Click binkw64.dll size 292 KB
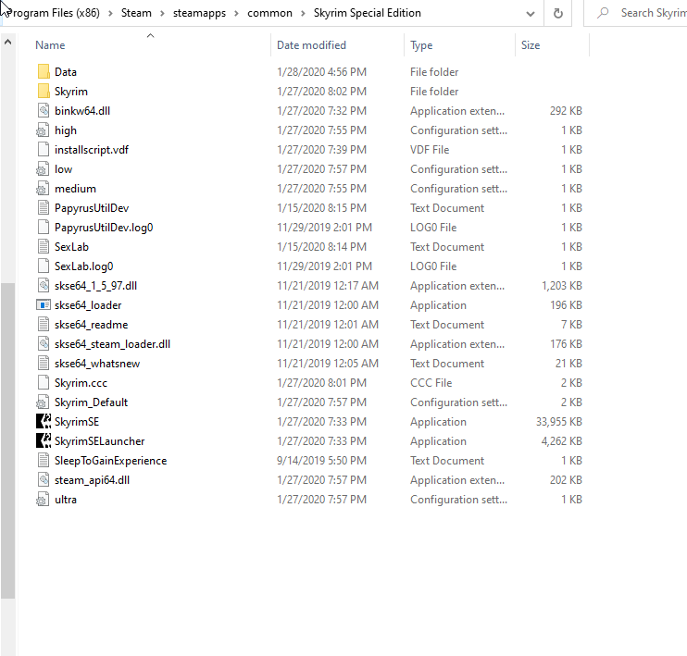687x656 pixels. point(566,111)
